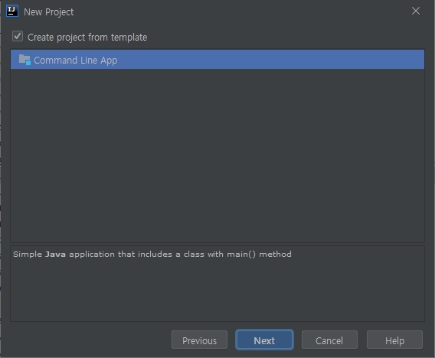Close the New Project window
This screenshot has height=358, width=435.
pyautogui.click(x=416, y=11)
